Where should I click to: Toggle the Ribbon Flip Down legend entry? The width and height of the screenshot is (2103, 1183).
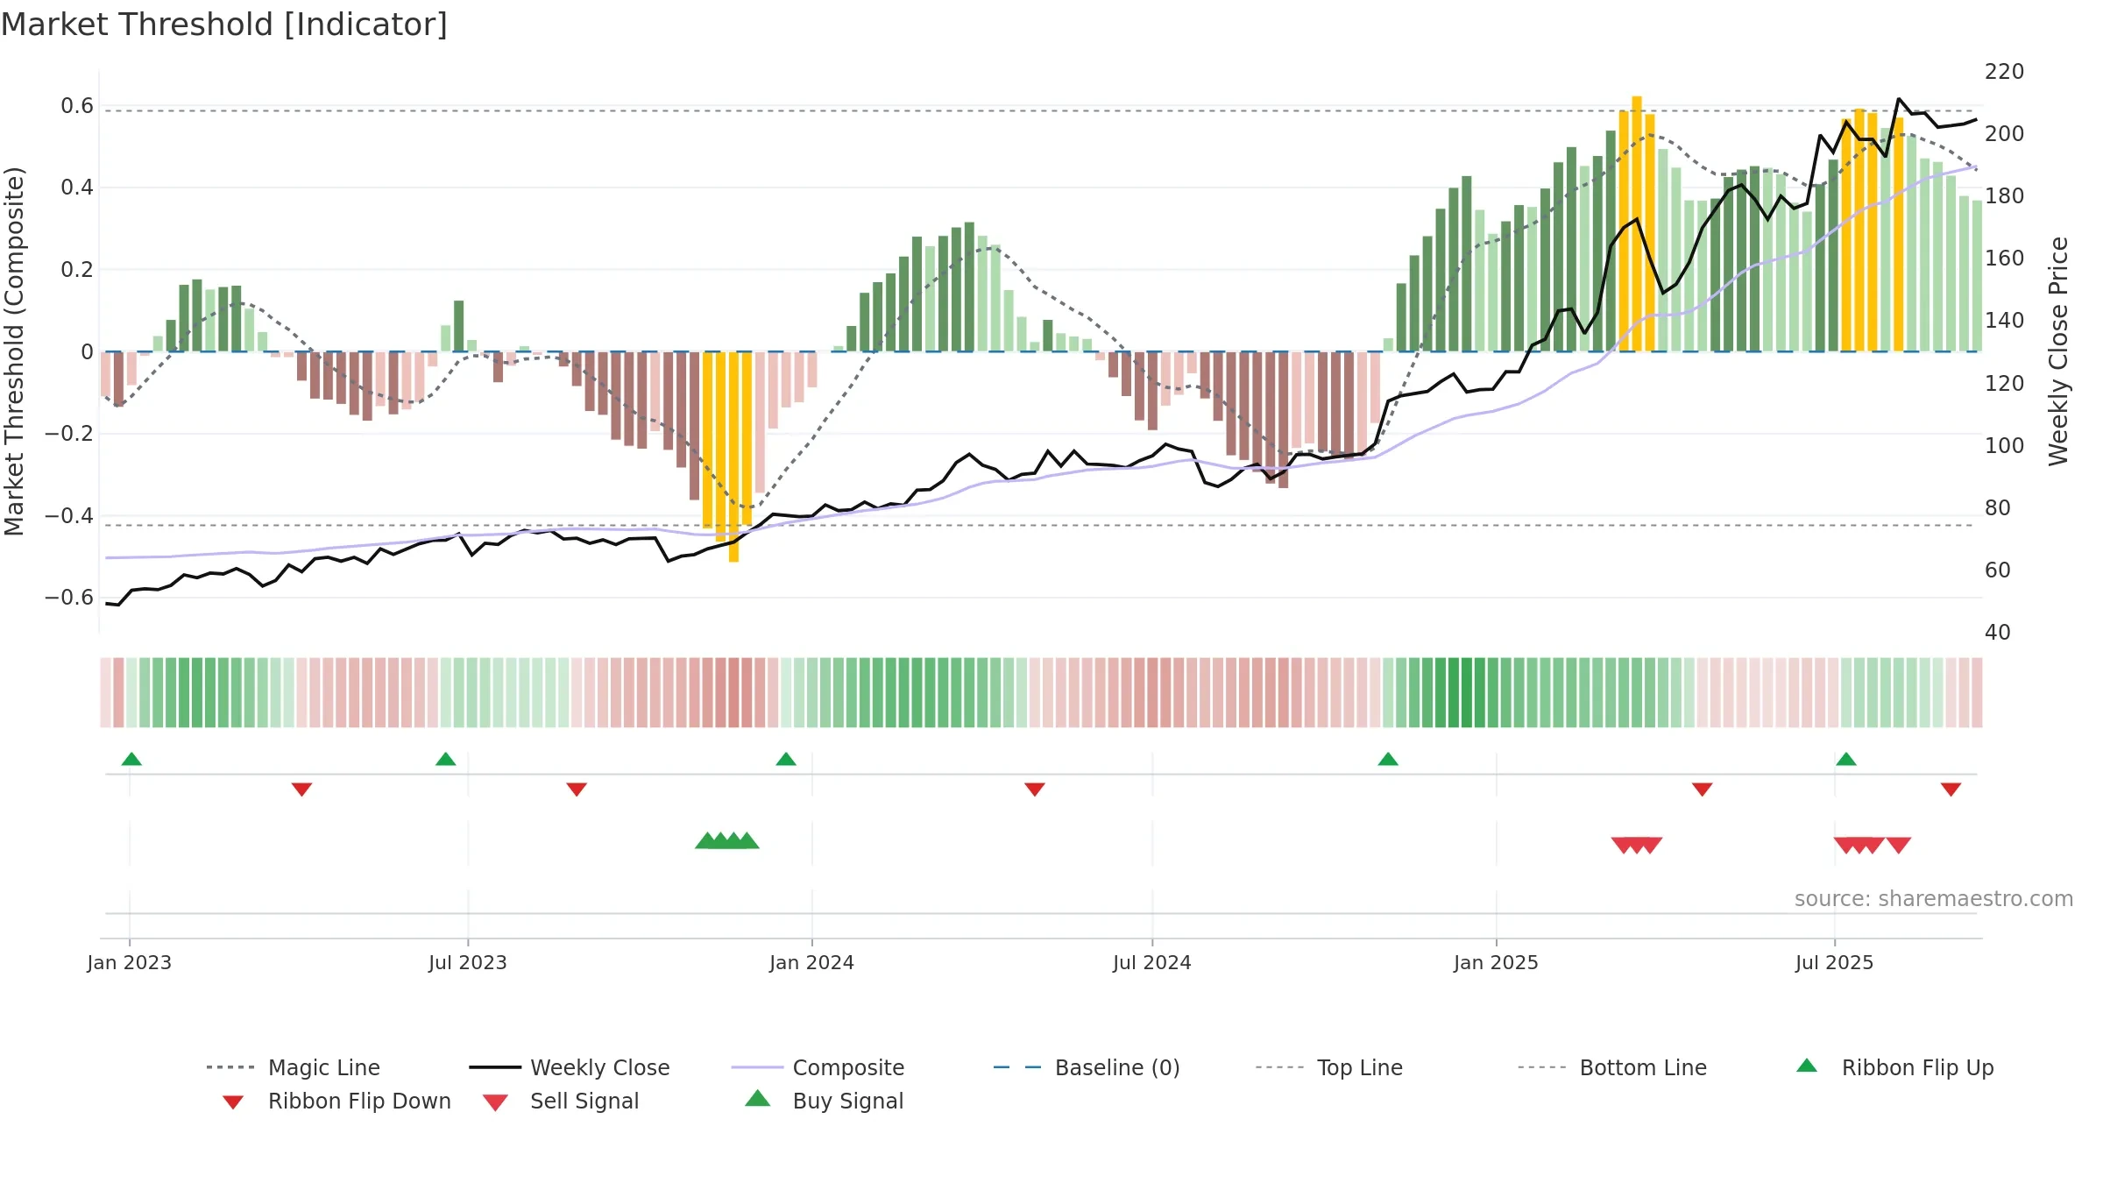[x=337, y=1101]
